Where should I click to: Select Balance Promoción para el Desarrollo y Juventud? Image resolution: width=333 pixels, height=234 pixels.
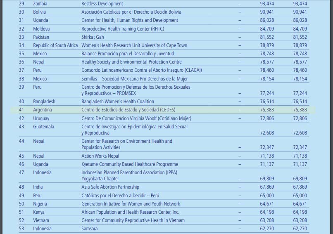[128, 54]
